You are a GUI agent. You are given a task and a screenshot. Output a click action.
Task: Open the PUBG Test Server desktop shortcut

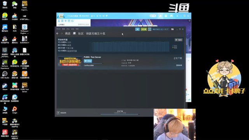click(x=25, y=87)
